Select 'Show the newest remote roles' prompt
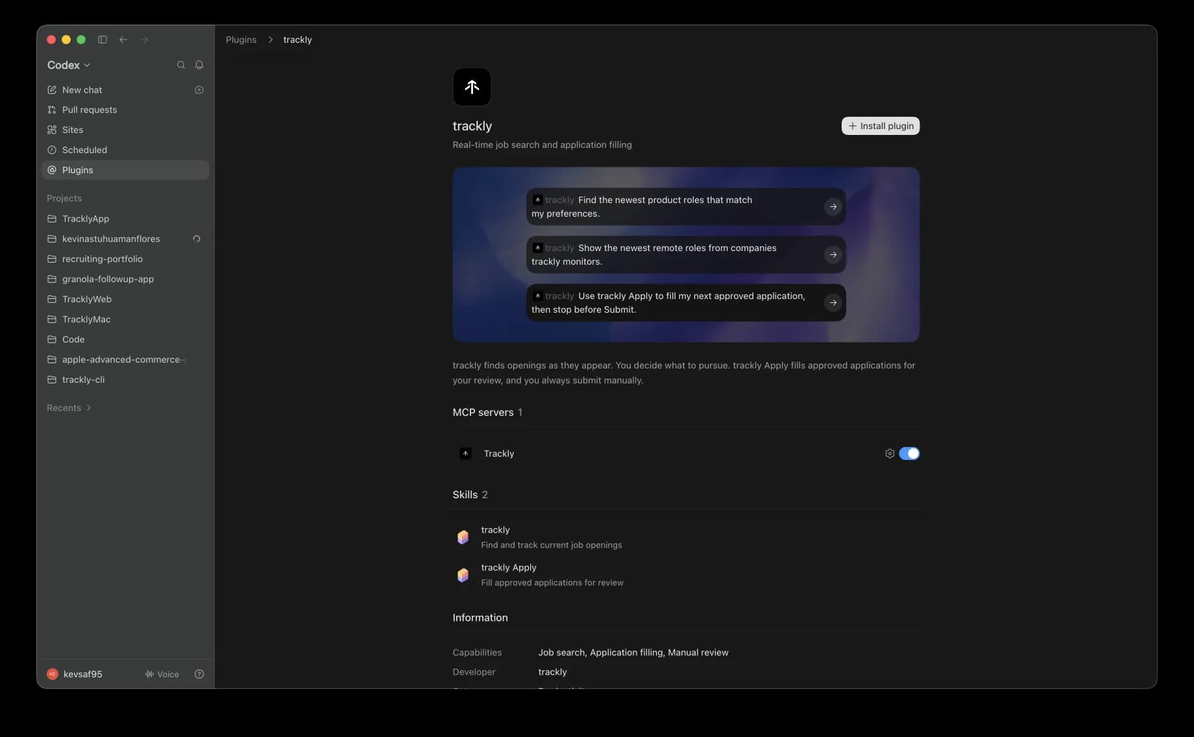The height and width of the screenshot is (737, 1194). click(x=686, y=255)
